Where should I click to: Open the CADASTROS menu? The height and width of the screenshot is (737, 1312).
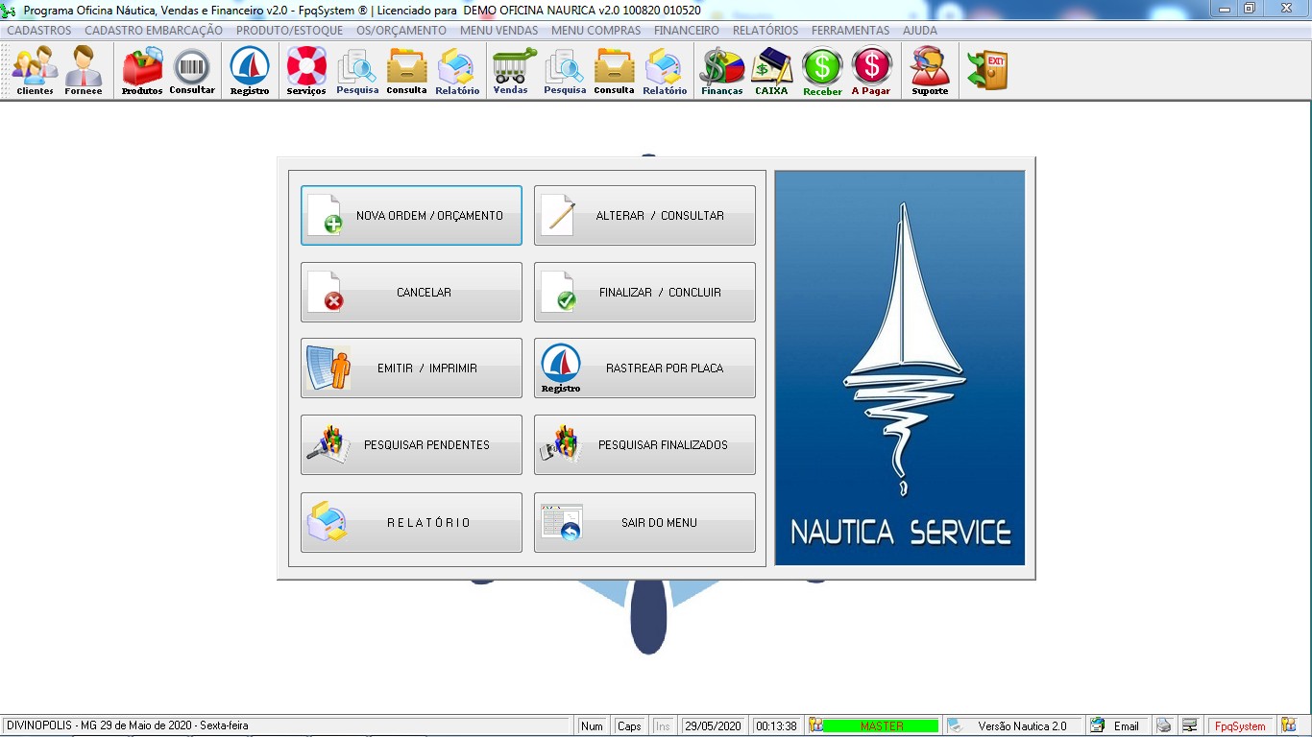click(x=39, y=31)
